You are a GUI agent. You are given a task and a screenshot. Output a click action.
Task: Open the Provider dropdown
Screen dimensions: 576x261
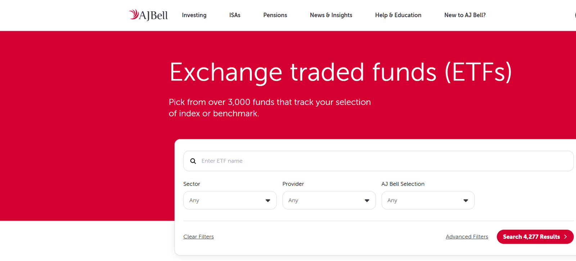(329, 200)
